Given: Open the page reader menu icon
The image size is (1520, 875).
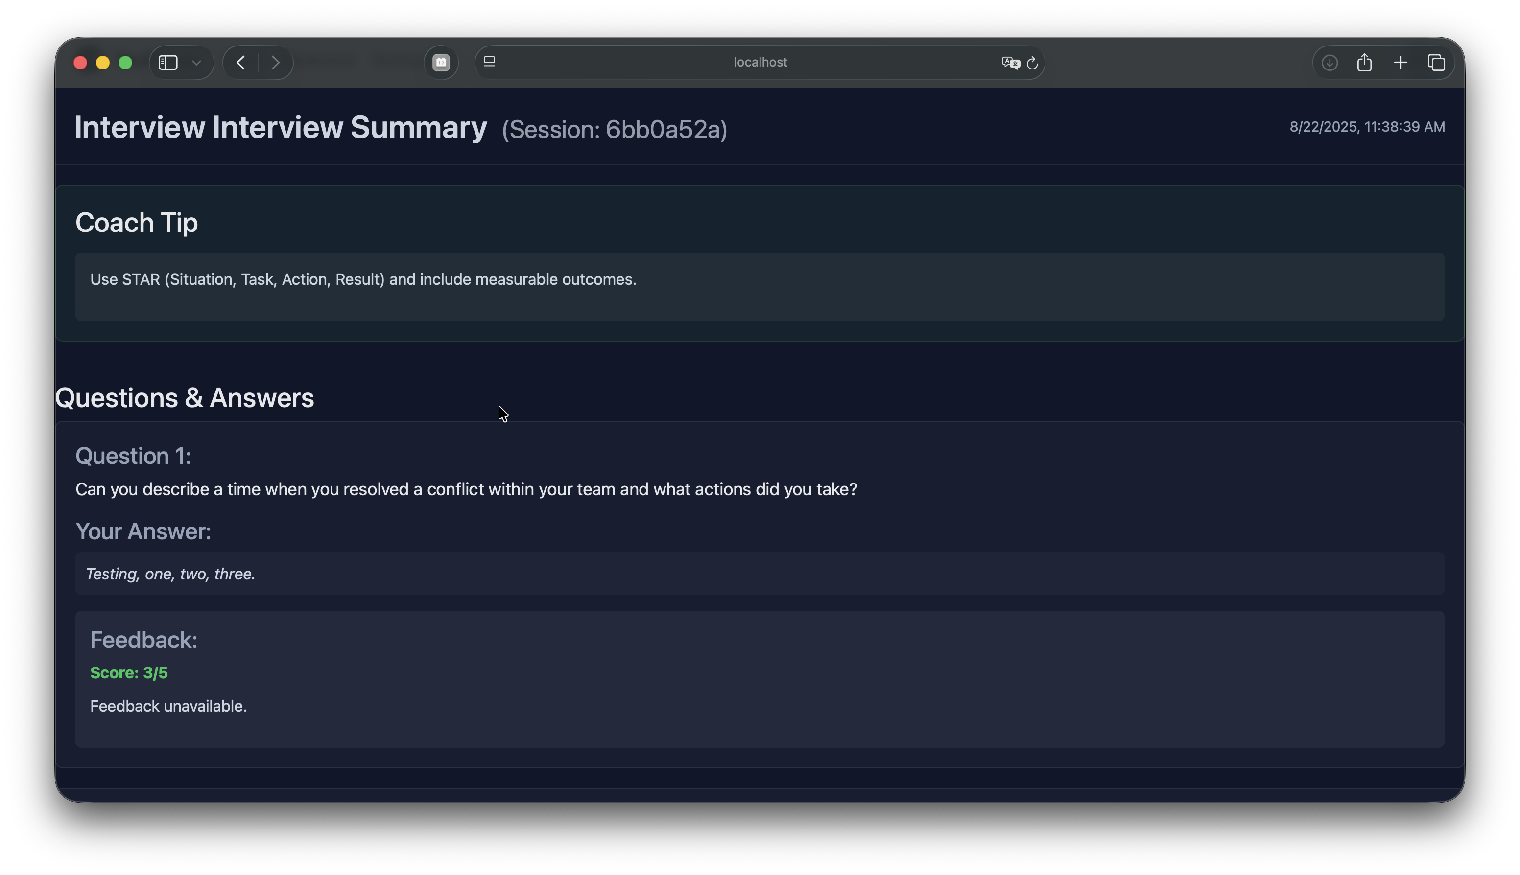Looking at the screenshot, I should pos(489,63).
